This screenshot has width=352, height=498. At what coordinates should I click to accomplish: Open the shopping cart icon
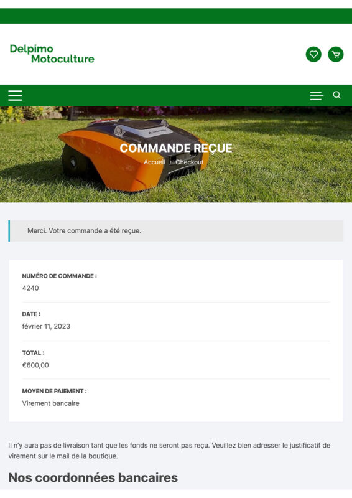[x=335, y=54]
